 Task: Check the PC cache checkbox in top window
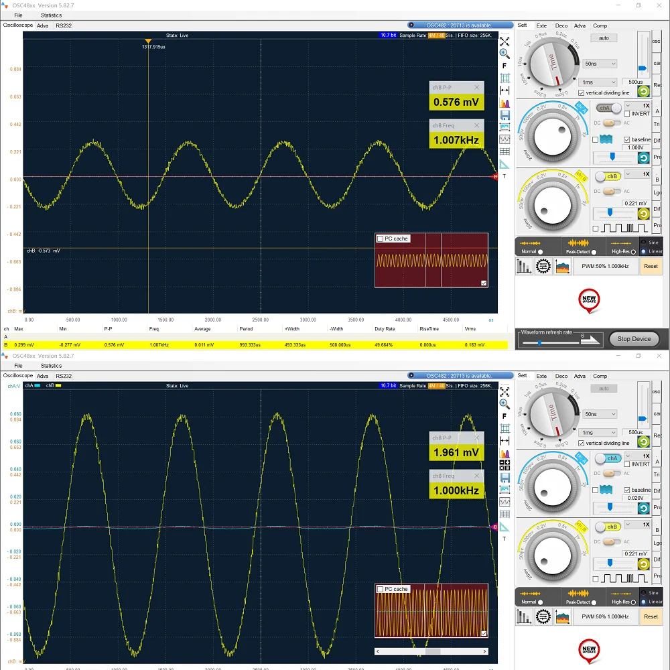pos(380,239)
